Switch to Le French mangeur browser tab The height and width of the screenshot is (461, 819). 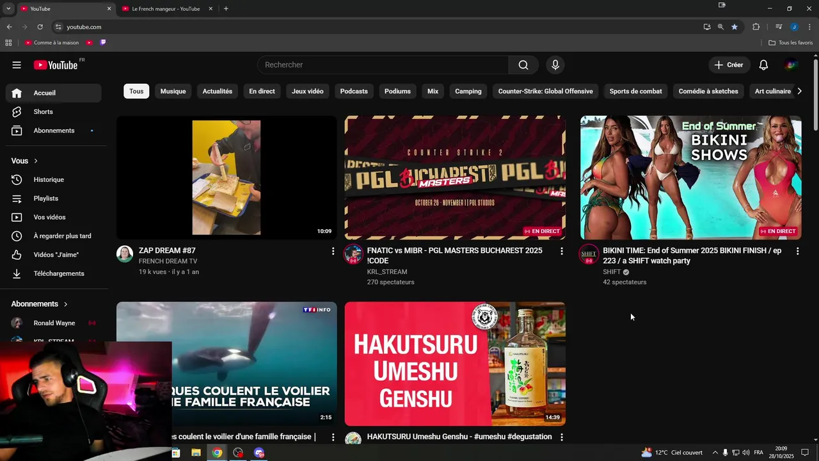pos(166,9)
